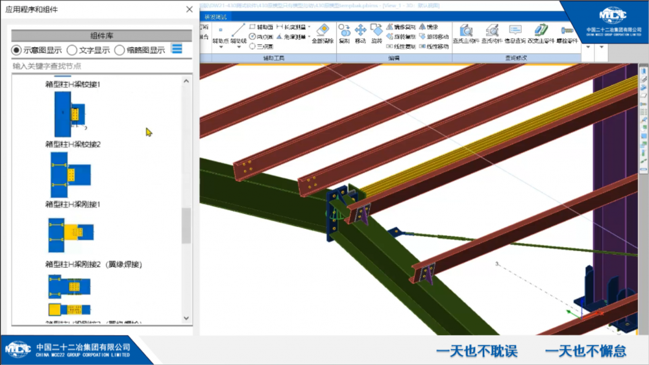Select the 辅助点 (auxiliary point) tool icon

pyautogui.click(x=221, y=31)
